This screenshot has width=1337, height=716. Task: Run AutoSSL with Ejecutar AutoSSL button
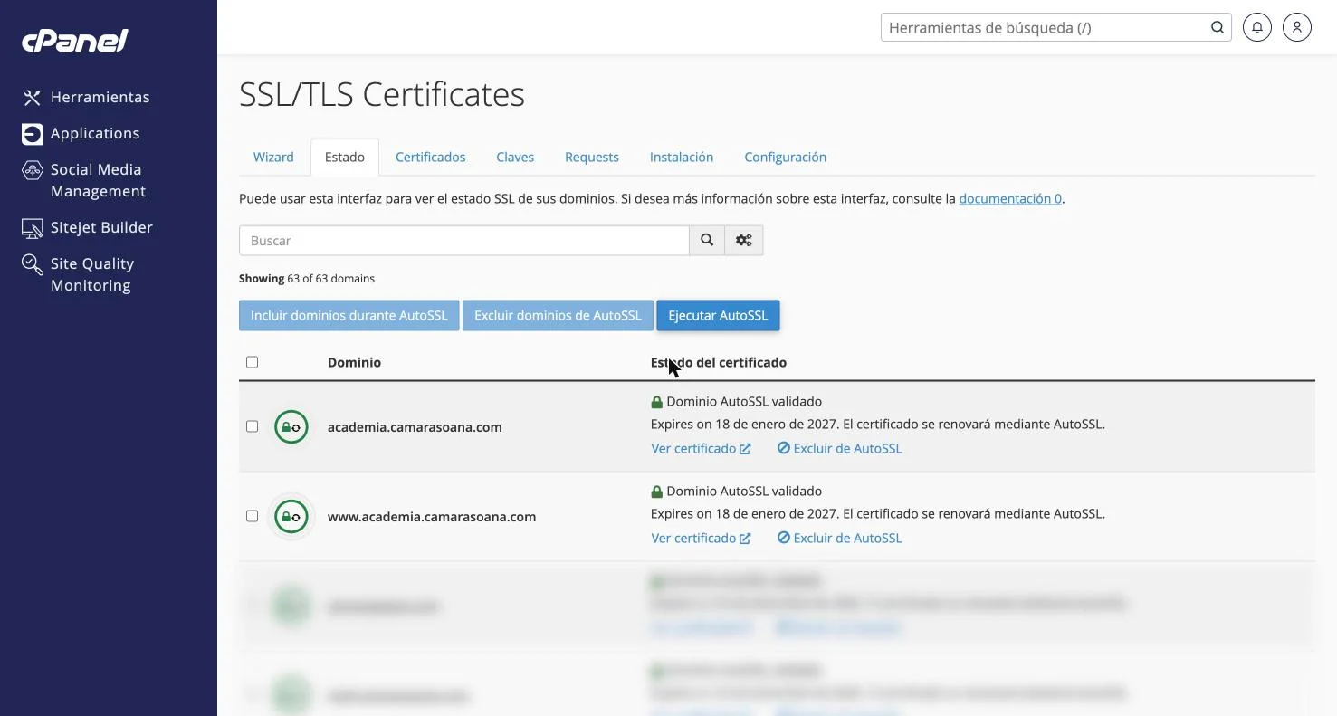(718, 316)
